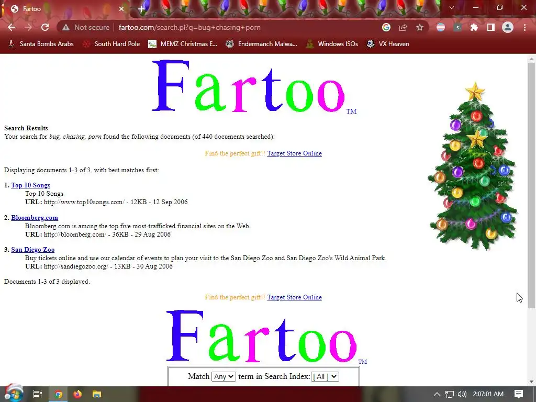Viewport: 536px width, 402px height.
Task: Click scrollbar down arrow
Action: [x=531, y=382]
